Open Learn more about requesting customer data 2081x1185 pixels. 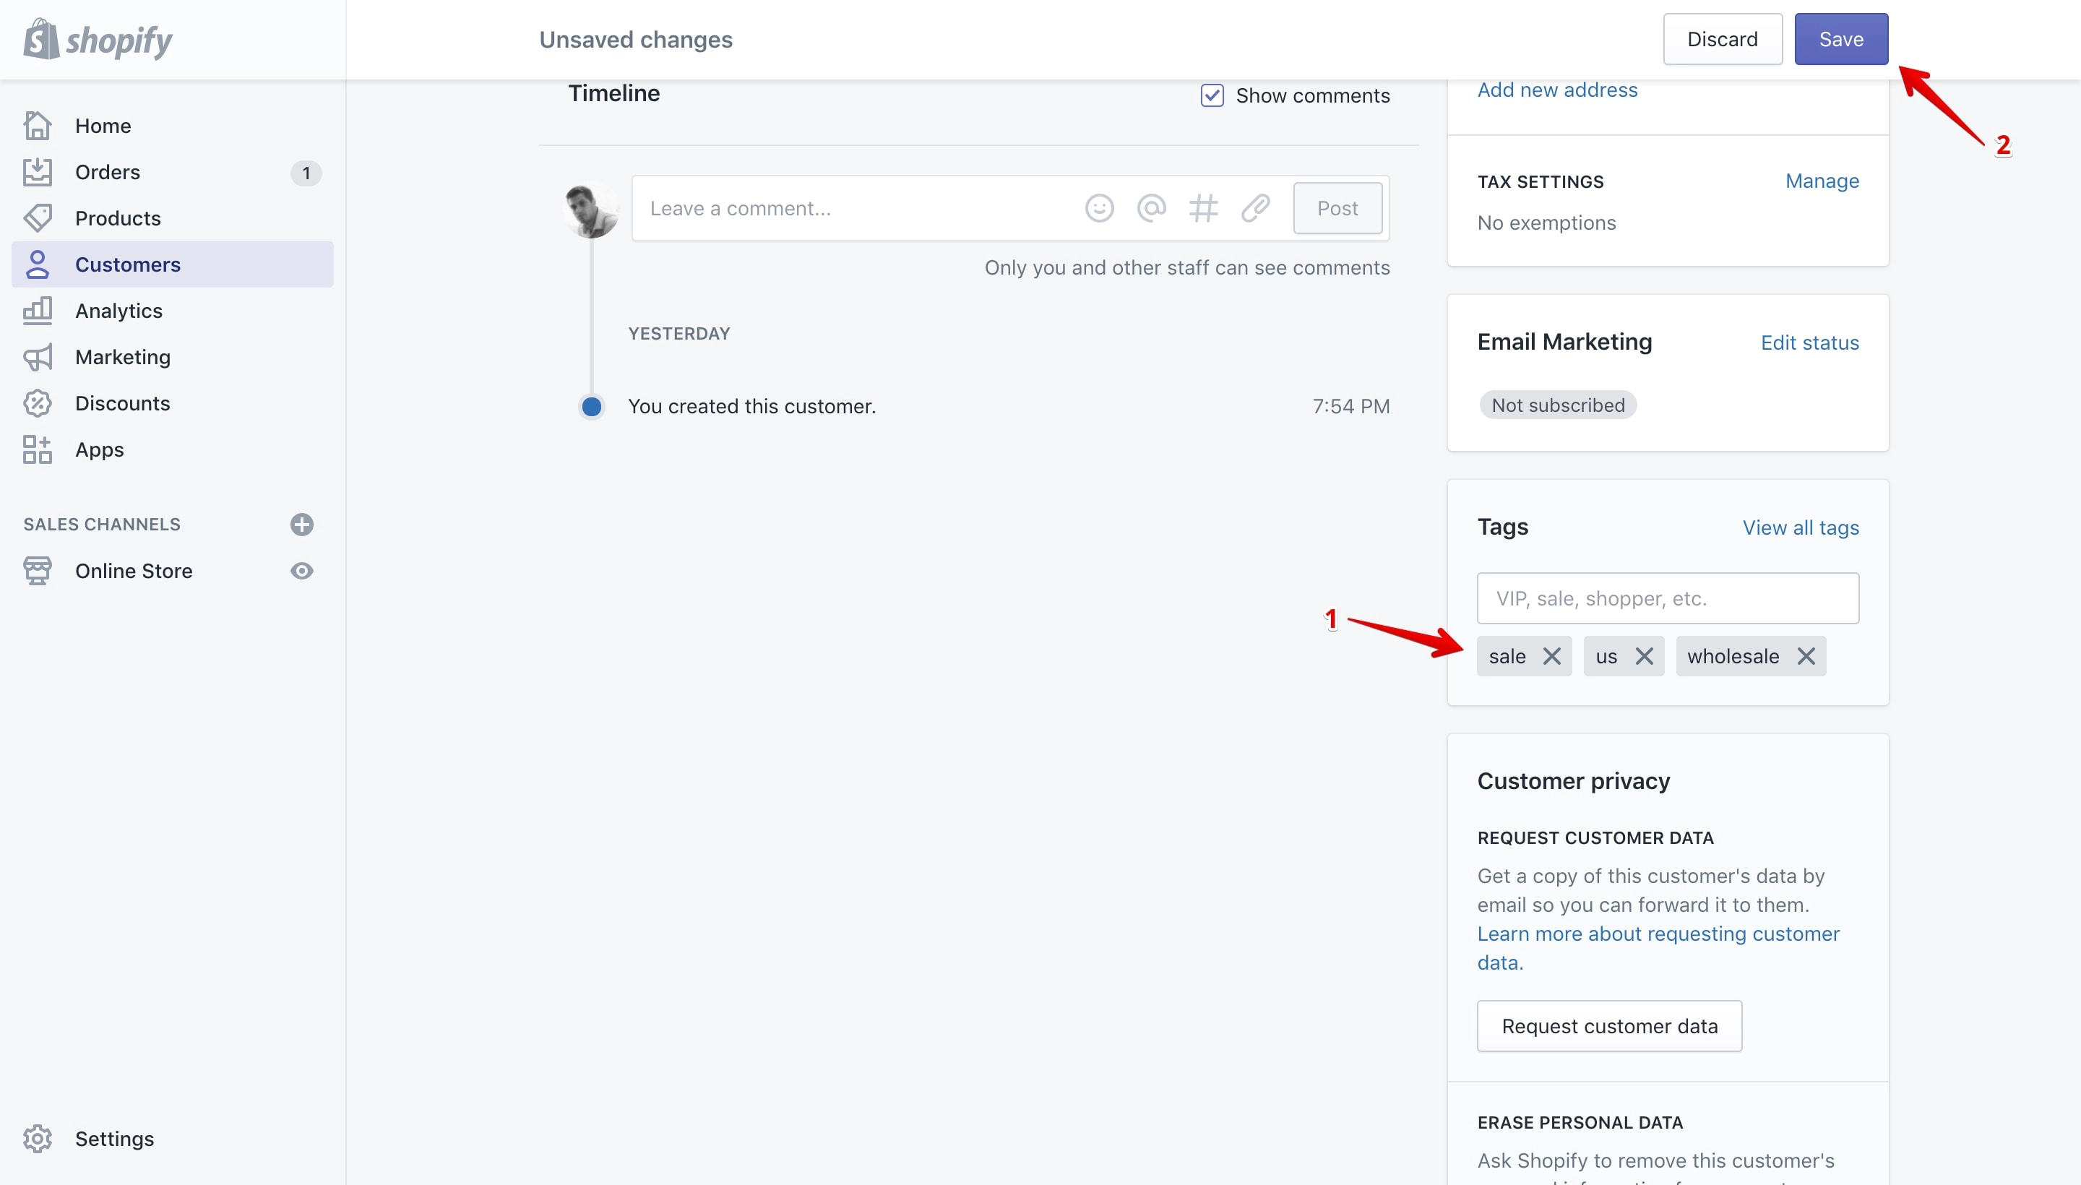point(1658,948)
